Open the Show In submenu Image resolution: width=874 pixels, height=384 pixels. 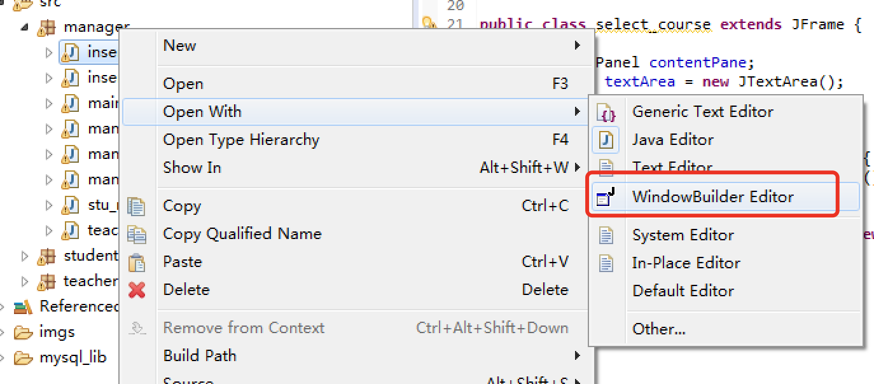click(x=356, y=167)
